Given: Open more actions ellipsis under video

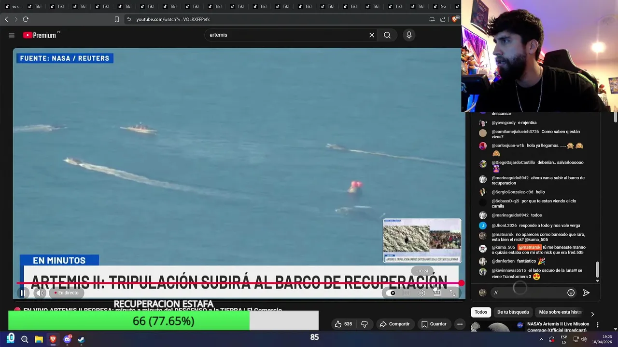Looking at the screenshot, I should click(460, 324).
